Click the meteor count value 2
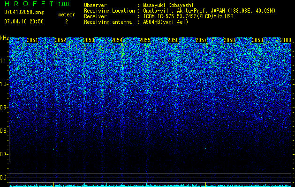This screenshot has height=187, width=295. pos(67,22)
